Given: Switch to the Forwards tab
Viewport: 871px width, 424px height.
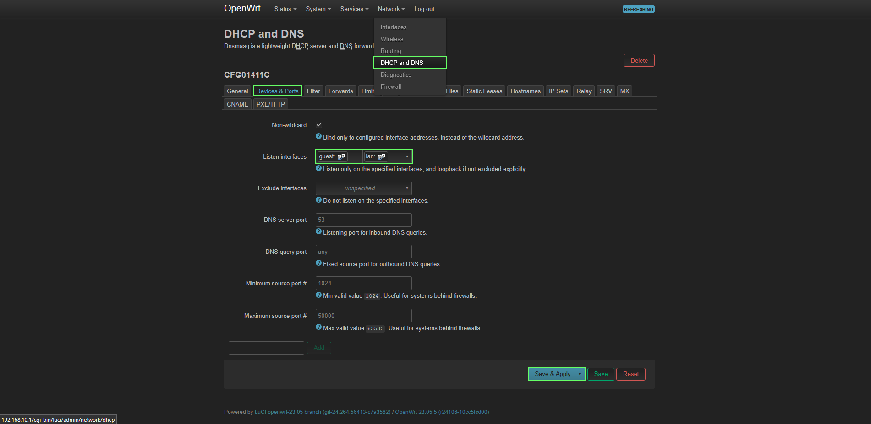Looking at the screenshot, I should (341, 91).
